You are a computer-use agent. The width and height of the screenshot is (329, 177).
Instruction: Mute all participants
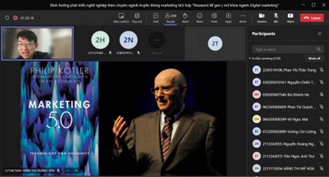[314, 58]
